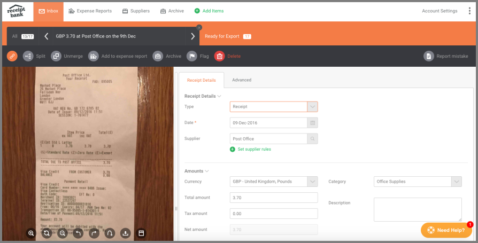Close the current item tab
478x243 pixels.
pyautogui.click(x=199, y=27)
